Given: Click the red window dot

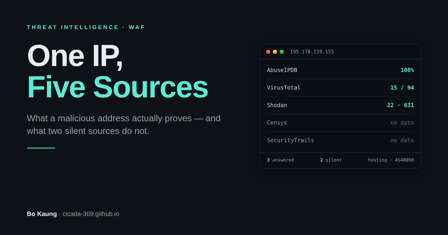Looking at the screenshot, I should (x=268, y=52).
